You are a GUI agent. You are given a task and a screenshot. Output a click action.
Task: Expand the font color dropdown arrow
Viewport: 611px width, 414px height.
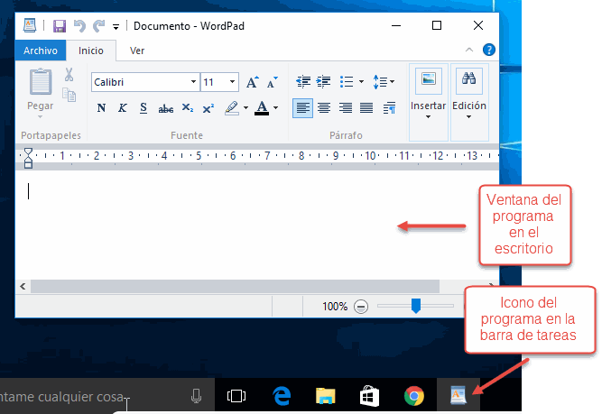click(x=275, y=108)
